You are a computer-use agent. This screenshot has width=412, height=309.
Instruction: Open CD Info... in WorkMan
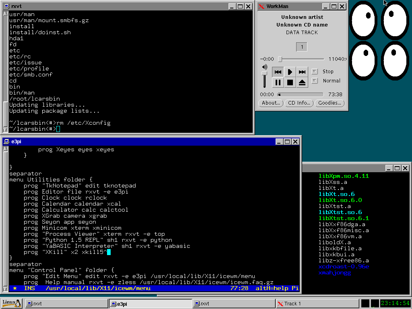click(x=299, y=103)
